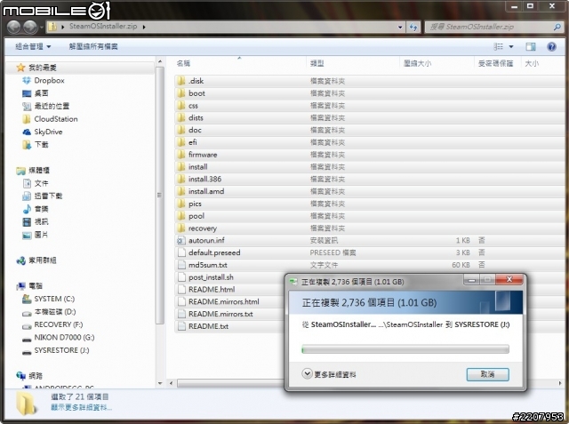Click inside the search SteamOSInstaller.zip field

click(x=489, y=27)
